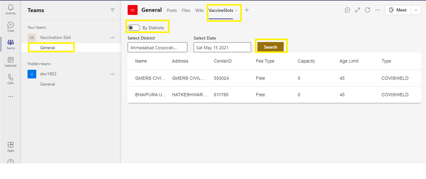This screenshot has width=426, height=179.
Task: Start a meeting with Meet button
Action: tap(398, 10)
